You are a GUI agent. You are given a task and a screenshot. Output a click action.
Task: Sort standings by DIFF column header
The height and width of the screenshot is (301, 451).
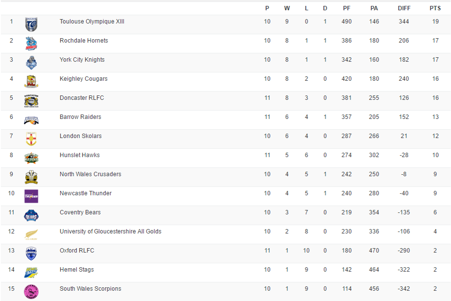(x=404, y=8)
